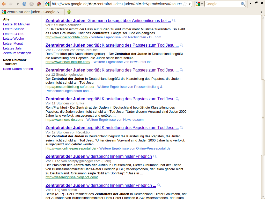Preview the News-InfoLine result with magnifier
This screenshot has width=265, height=199.
pos(181,45)
